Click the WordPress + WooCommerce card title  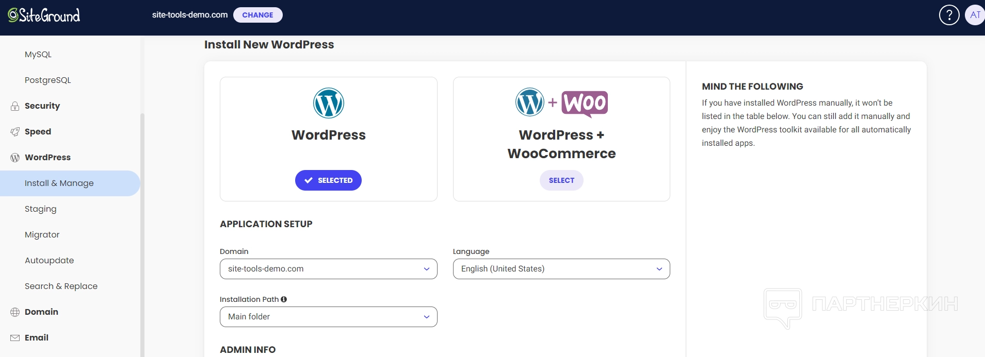pos(561,144)
